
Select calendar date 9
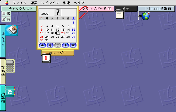click(x=41, y=30)
